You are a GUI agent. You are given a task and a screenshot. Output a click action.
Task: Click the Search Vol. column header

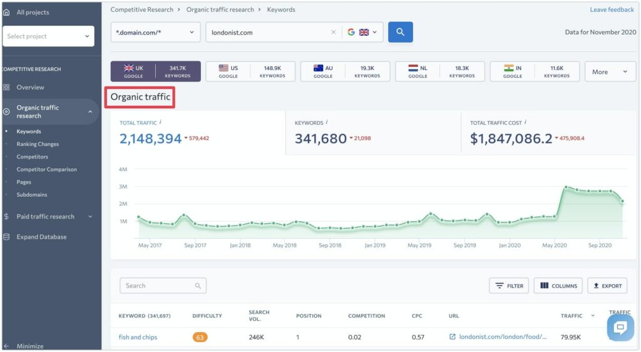pyautogui.click(x=259, y=315)
